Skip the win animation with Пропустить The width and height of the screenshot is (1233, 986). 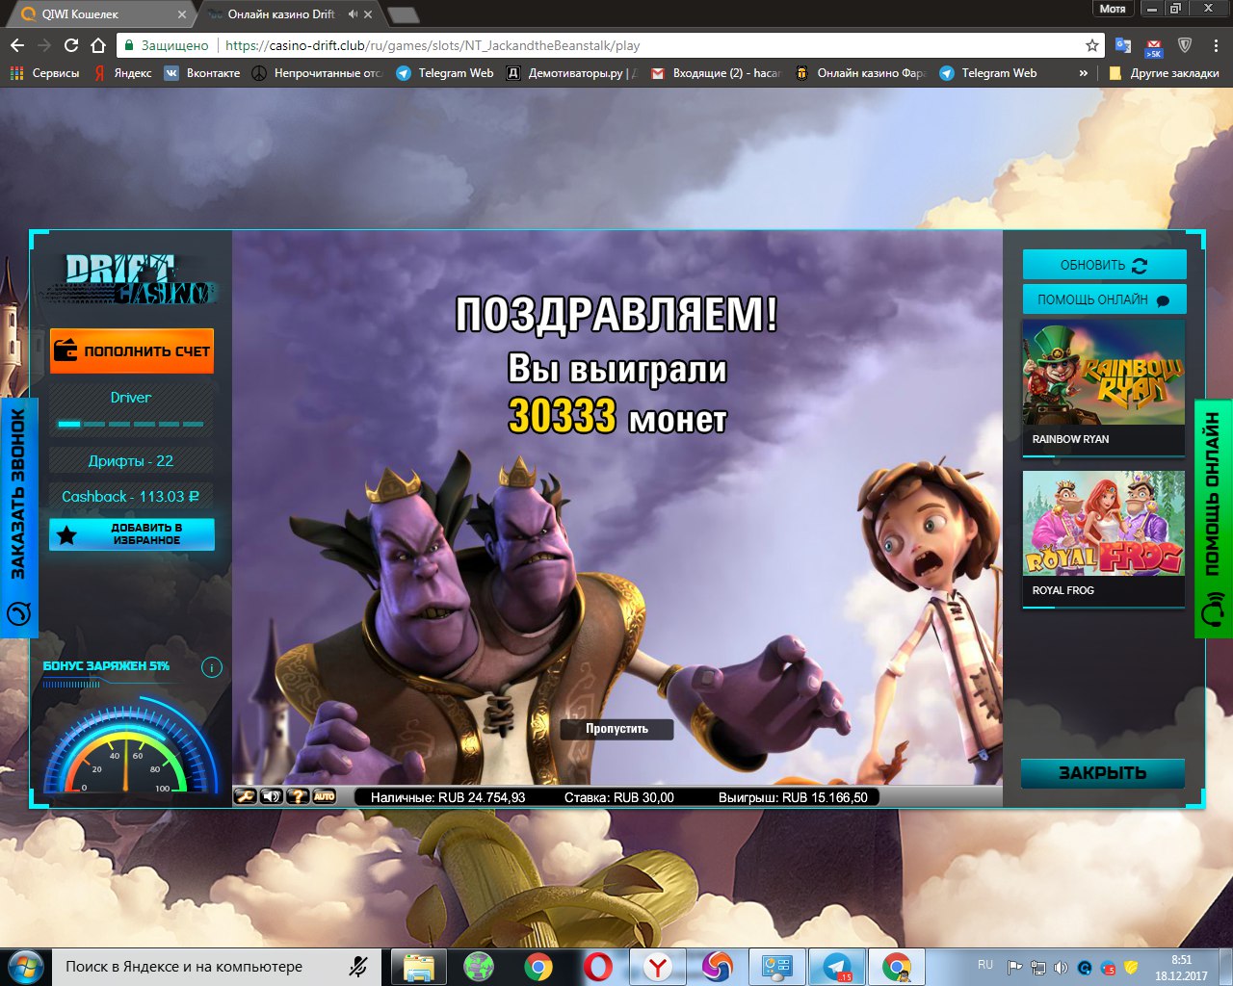[x=616, y=729]
